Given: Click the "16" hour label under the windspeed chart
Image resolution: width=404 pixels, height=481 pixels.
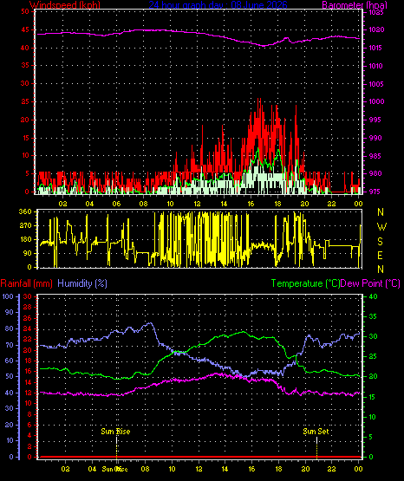Looking at the screenshot, I should click(251, 204).
